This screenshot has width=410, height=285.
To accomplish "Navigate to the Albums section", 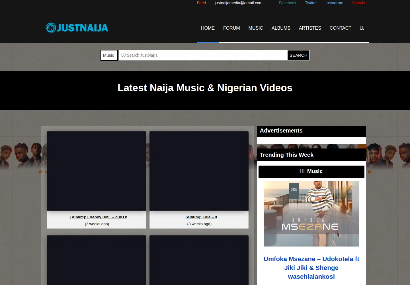I will coord(281,28).
